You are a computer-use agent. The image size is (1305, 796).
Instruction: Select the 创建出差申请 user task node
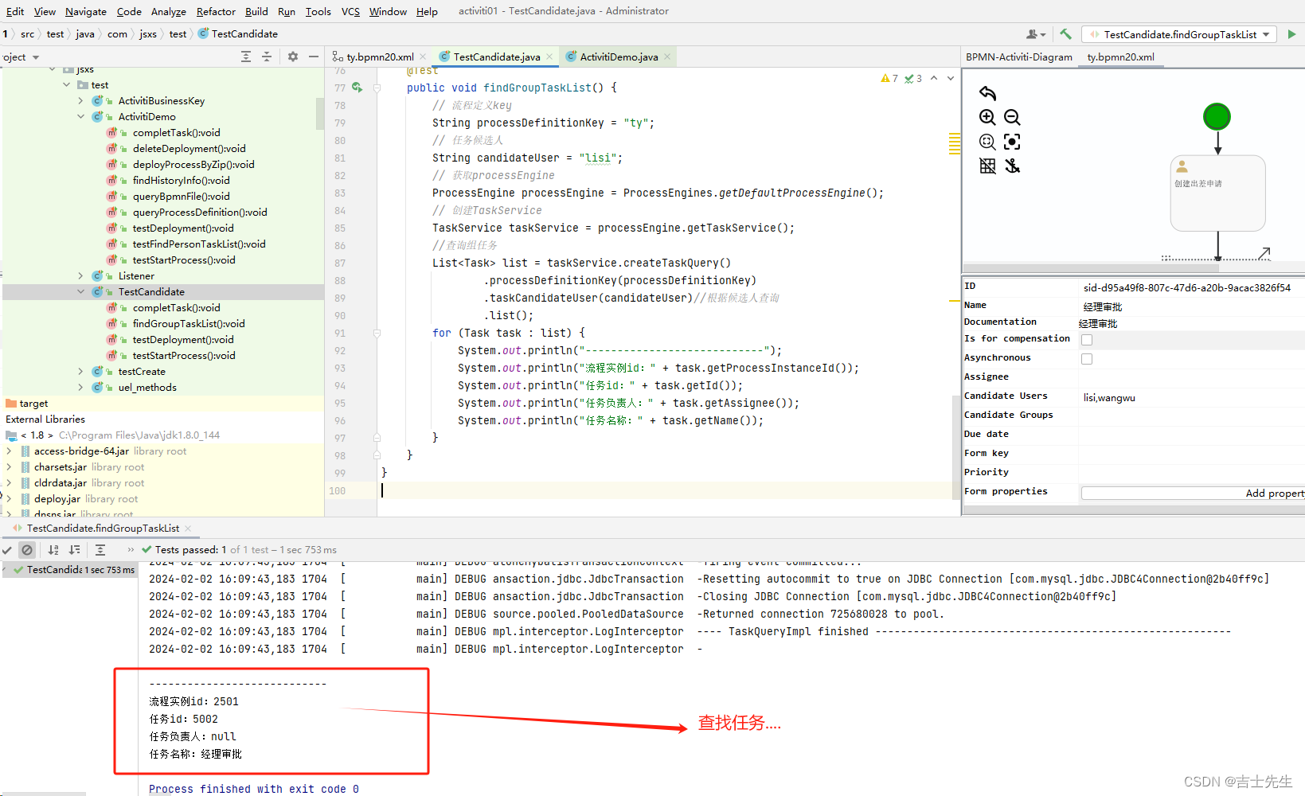pos(1217,193)
